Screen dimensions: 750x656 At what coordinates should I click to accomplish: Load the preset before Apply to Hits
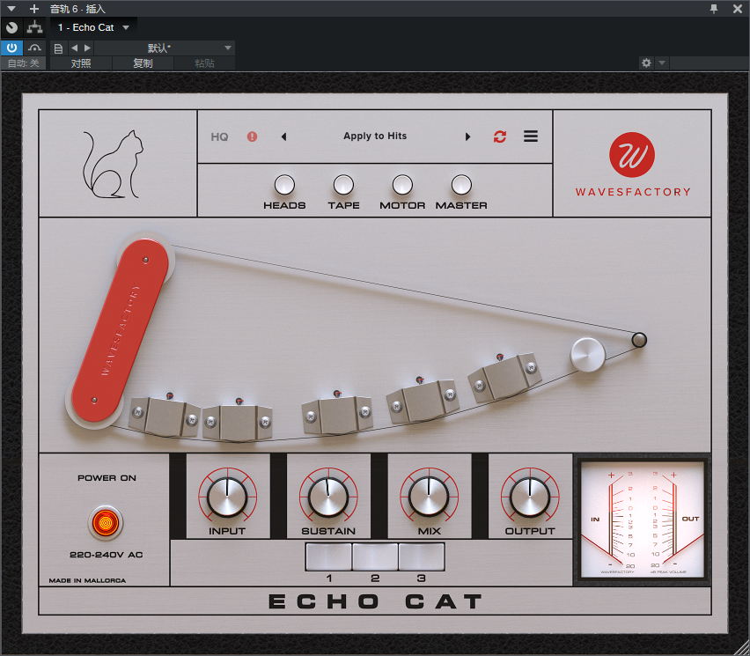[x=283, y=136]
